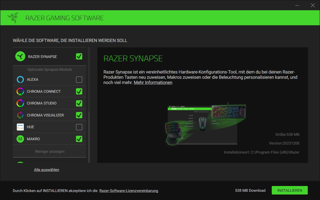Uncheck Chroma Studio checkbox
The width and height of the screenshot is (320, 200).
point(79,103)
